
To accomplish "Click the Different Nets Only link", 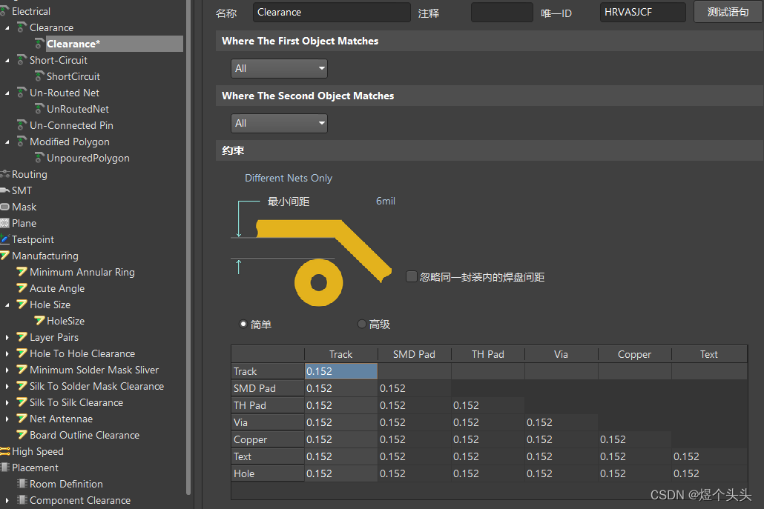I will pyautogui.click(x=289, y=178).
